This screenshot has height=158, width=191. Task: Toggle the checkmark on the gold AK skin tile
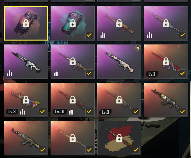coord(183,112)
